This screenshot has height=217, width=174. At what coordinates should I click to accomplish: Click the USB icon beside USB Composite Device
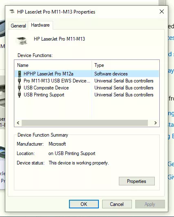tap(20, 88)
